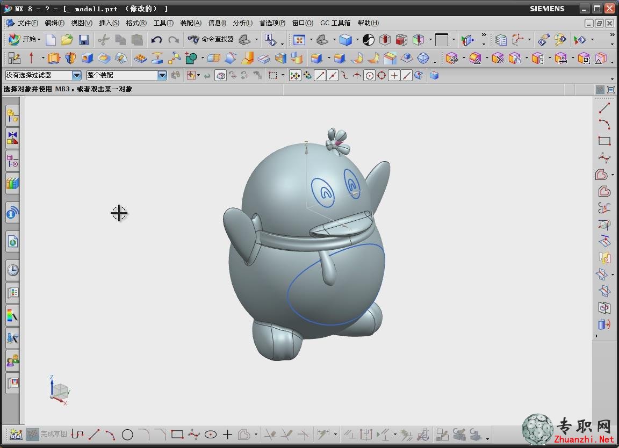
Task: Open the 帮助(H) Help menu
Action: [x=368, y=23]
